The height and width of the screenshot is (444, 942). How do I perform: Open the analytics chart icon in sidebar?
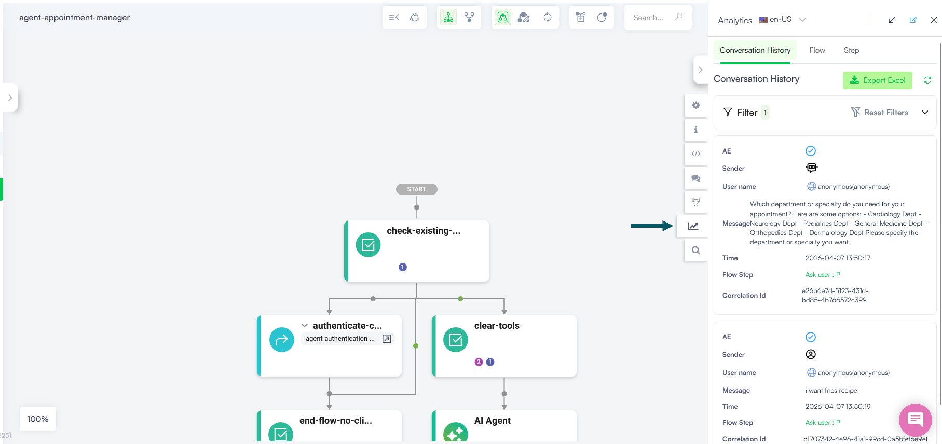(x=693, y=226)
